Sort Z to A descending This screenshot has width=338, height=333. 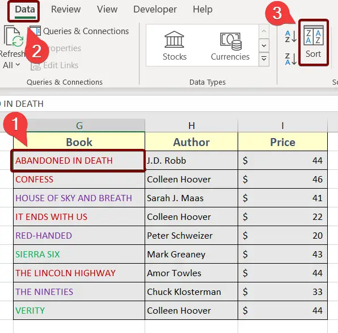click(x=290, y=59)
